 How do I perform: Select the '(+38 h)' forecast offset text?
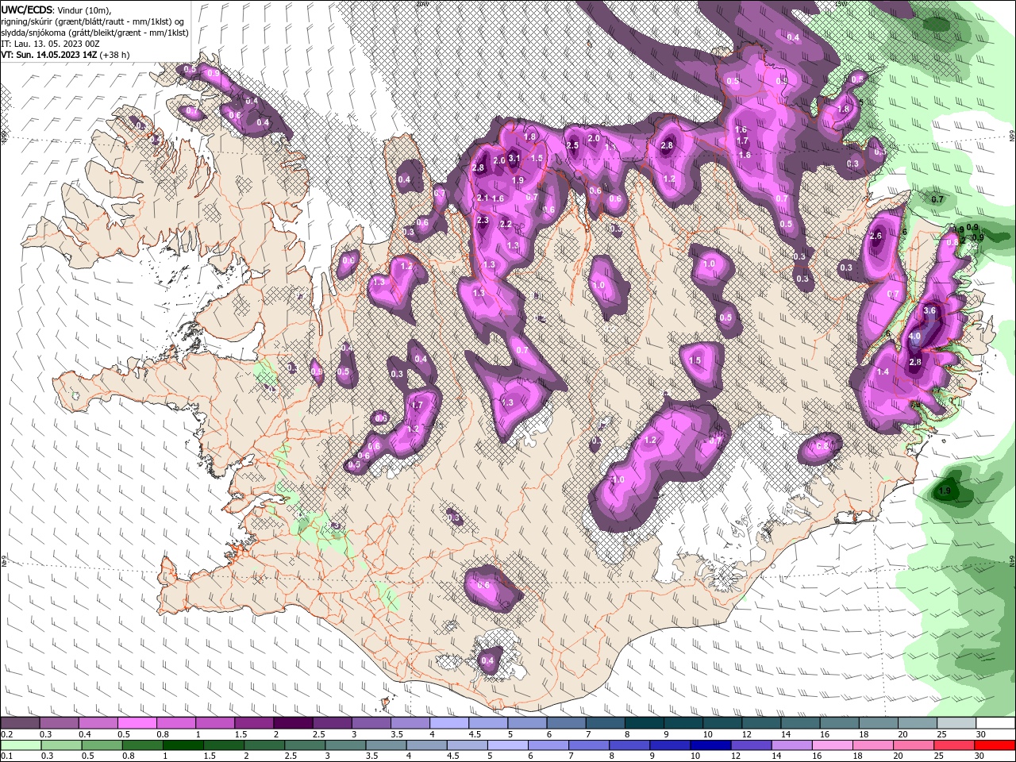tap(115, 55)
